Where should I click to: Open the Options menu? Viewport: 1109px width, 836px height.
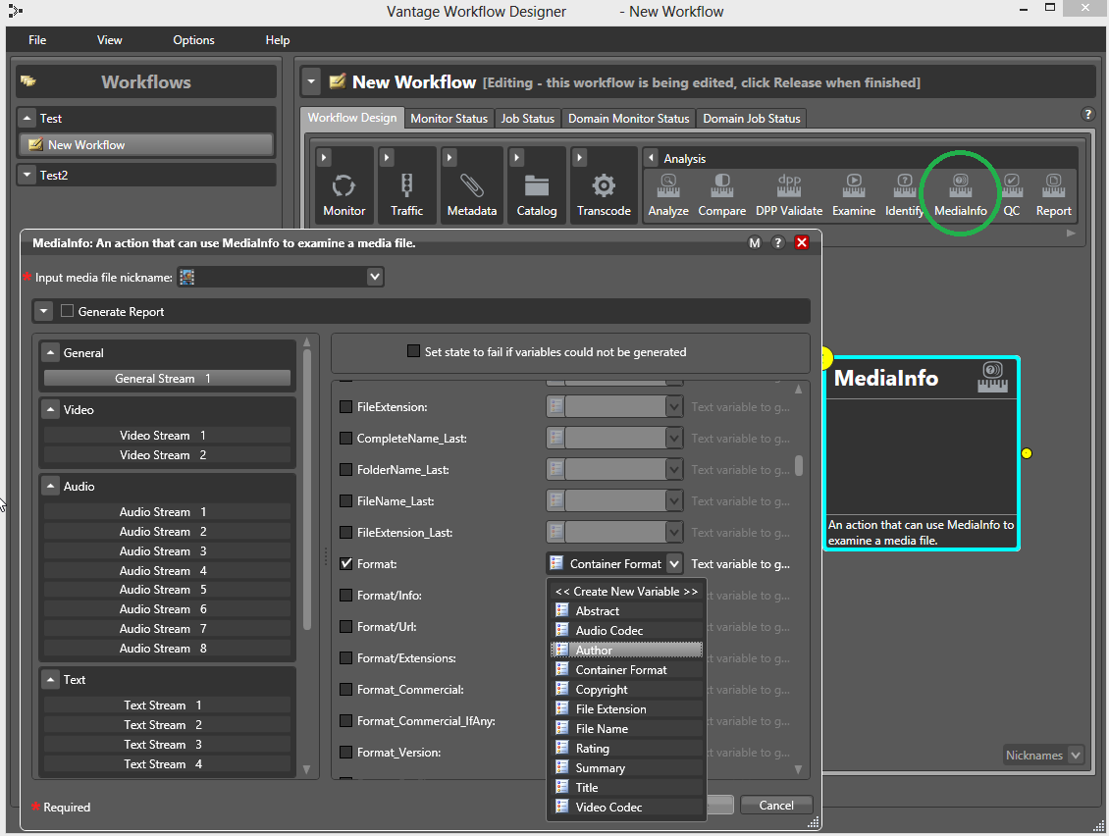tap(193, 40)
